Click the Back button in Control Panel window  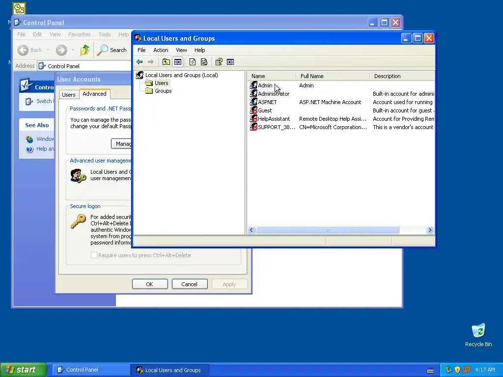(x=30, y=50)
